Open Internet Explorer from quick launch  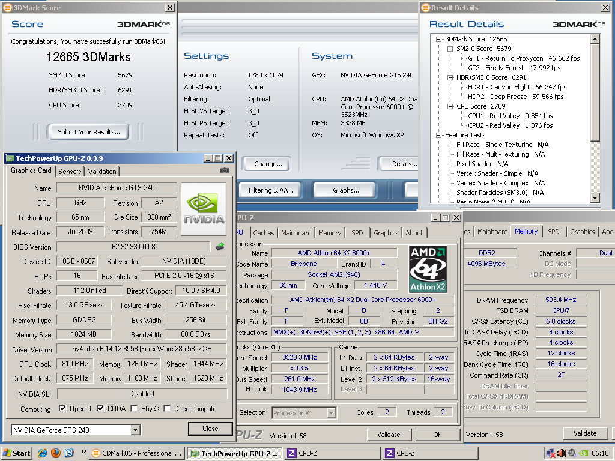pyautogui.click(x=43, y=453)
